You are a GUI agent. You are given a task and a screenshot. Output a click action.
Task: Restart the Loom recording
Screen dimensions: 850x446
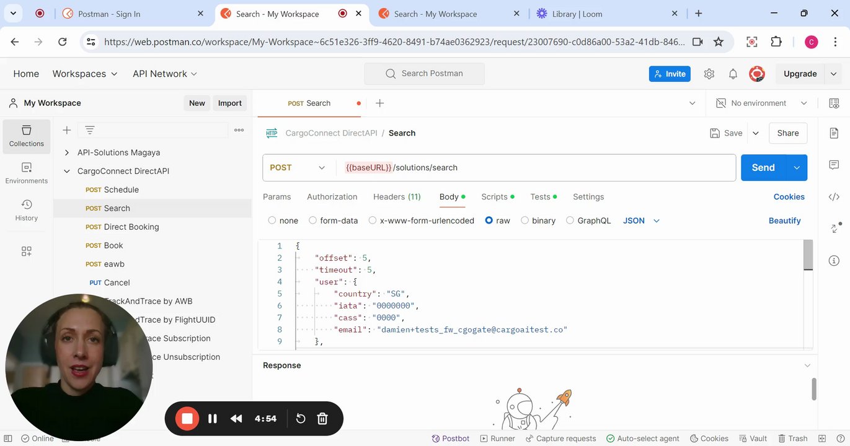coord(301,419)
